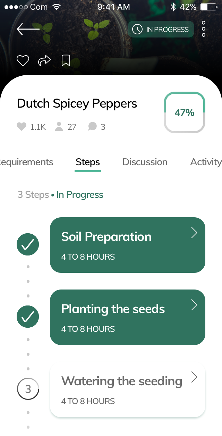
Task: Open the Activity tab
Action: coord(206,162)
